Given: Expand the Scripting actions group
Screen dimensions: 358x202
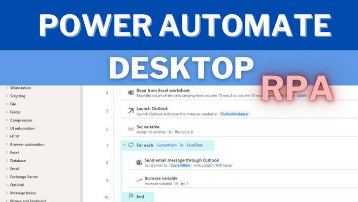Looking at the screenshot, I should click(7, 96).
